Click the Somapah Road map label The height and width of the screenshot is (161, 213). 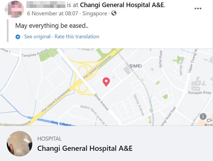coord(199,93)
